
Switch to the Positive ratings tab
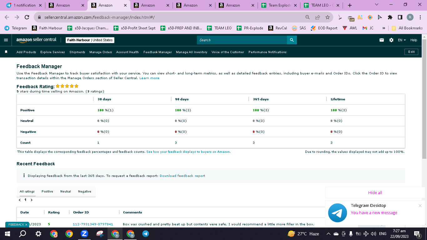click(x=47, y=192)
